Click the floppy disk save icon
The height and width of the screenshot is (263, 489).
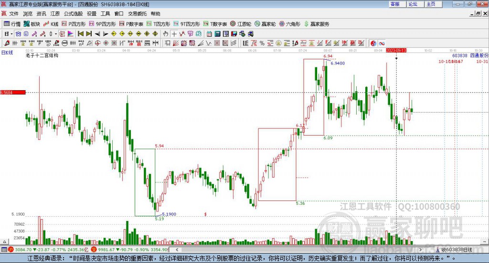point(234,34)
